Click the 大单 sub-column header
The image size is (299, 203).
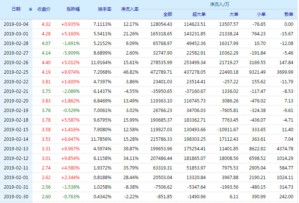coord(233,14)
